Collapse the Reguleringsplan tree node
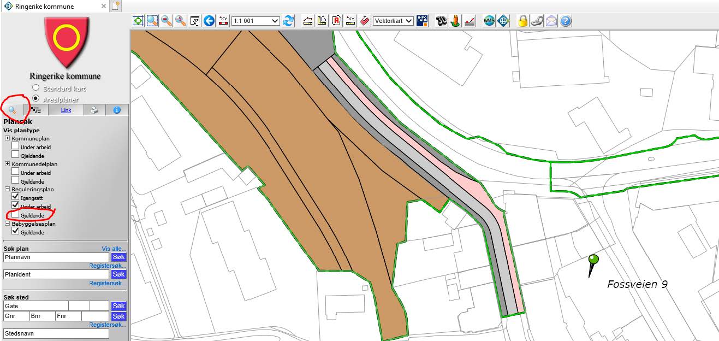Screen dimensions: 719x341 7,189
